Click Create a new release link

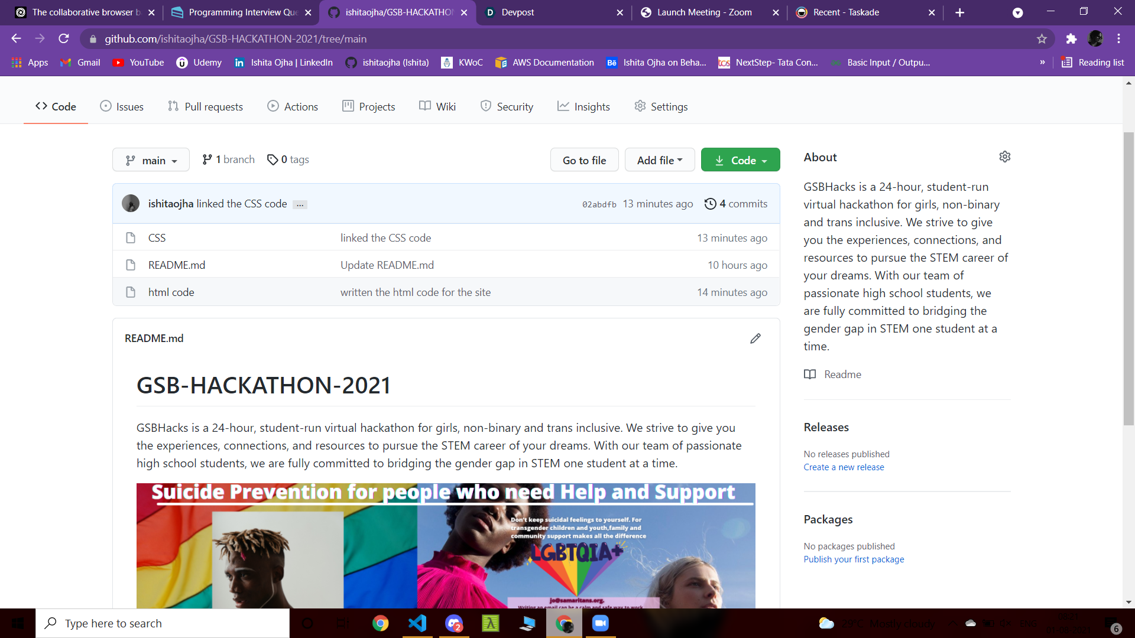click(844, 467)
